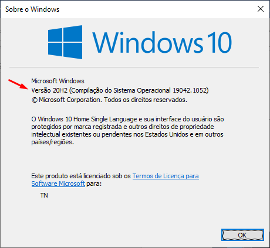Click the red arrow annotation
Screen dimensions: 270x248
tap(18, 84)
